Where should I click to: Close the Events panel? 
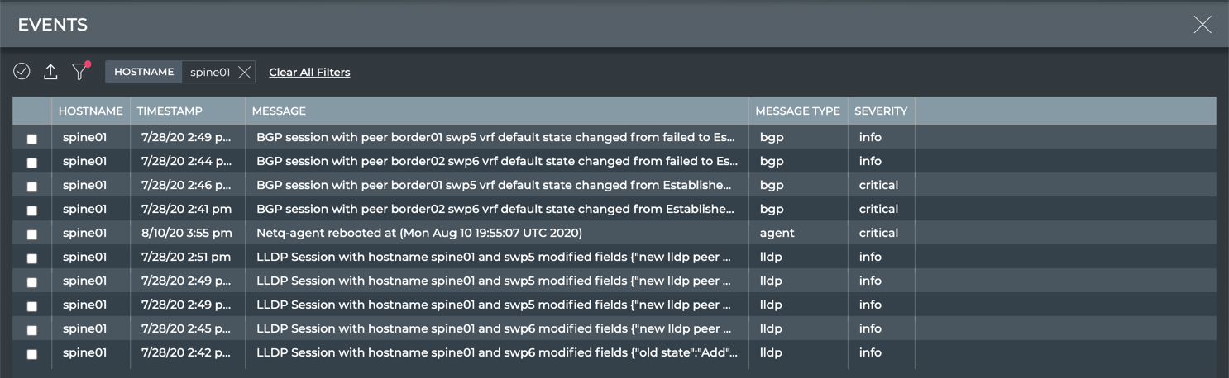pyautogui.click(x=1203, y=25)
